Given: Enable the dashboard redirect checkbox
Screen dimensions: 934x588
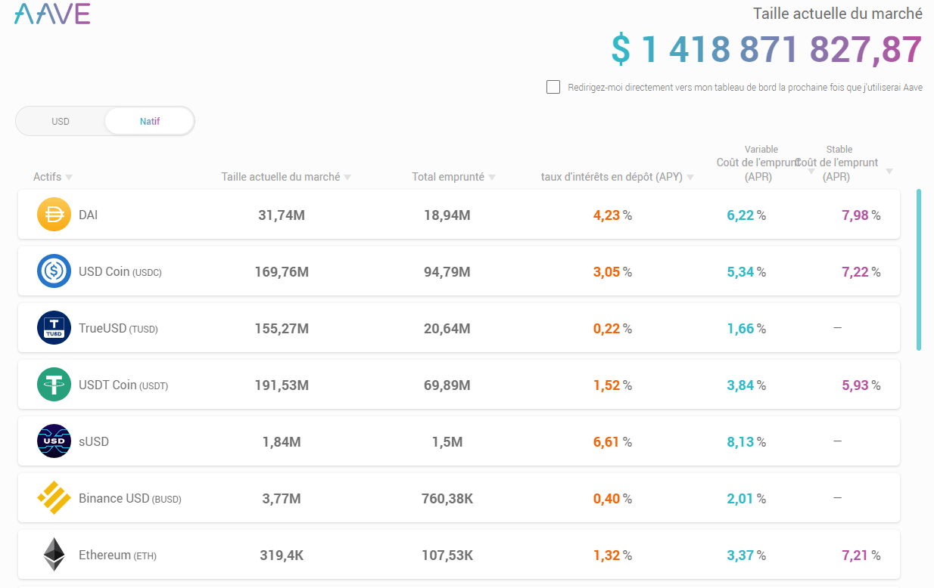Looking at the screenshot, I should pyautogui.click(x=553, y=87).
